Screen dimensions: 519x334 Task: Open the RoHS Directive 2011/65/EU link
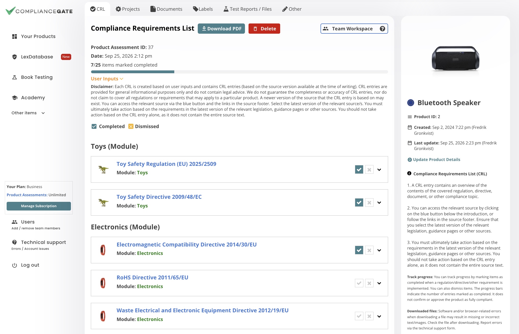(152, 278)
